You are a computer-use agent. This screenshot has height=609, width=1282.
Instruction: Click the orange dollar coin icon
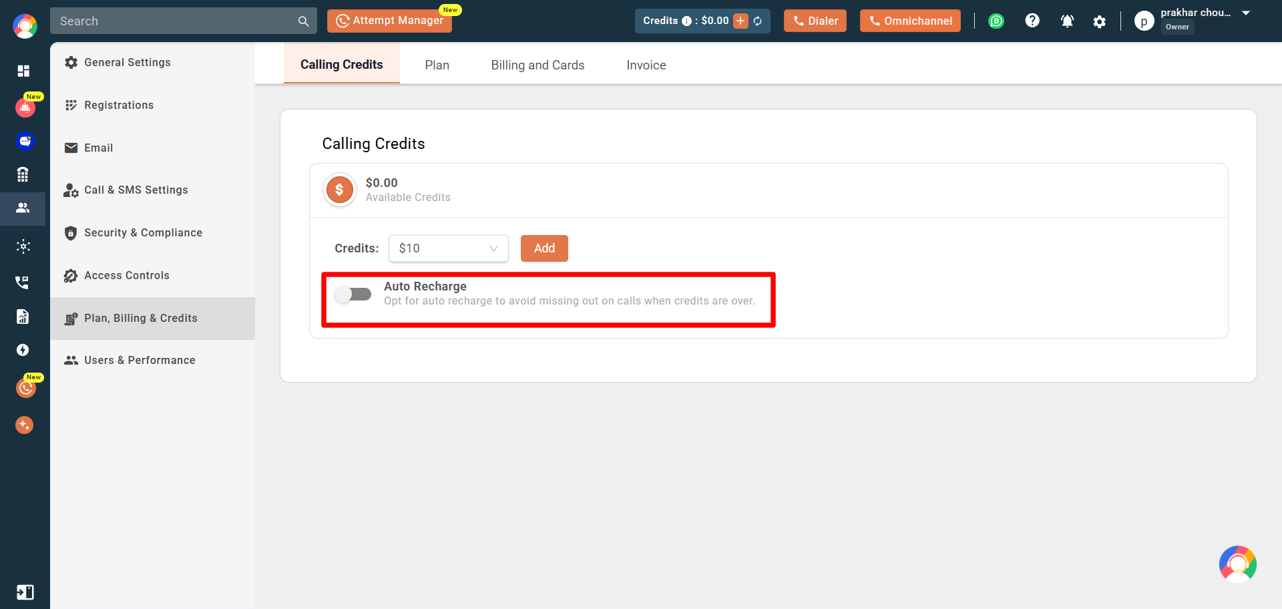click(x=339, y=190)
